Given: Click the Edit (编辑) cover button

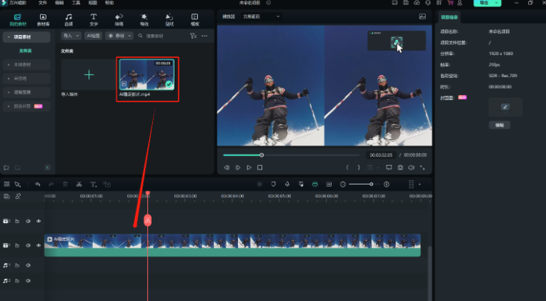Looking at the screenshot, I should [500, 125].
